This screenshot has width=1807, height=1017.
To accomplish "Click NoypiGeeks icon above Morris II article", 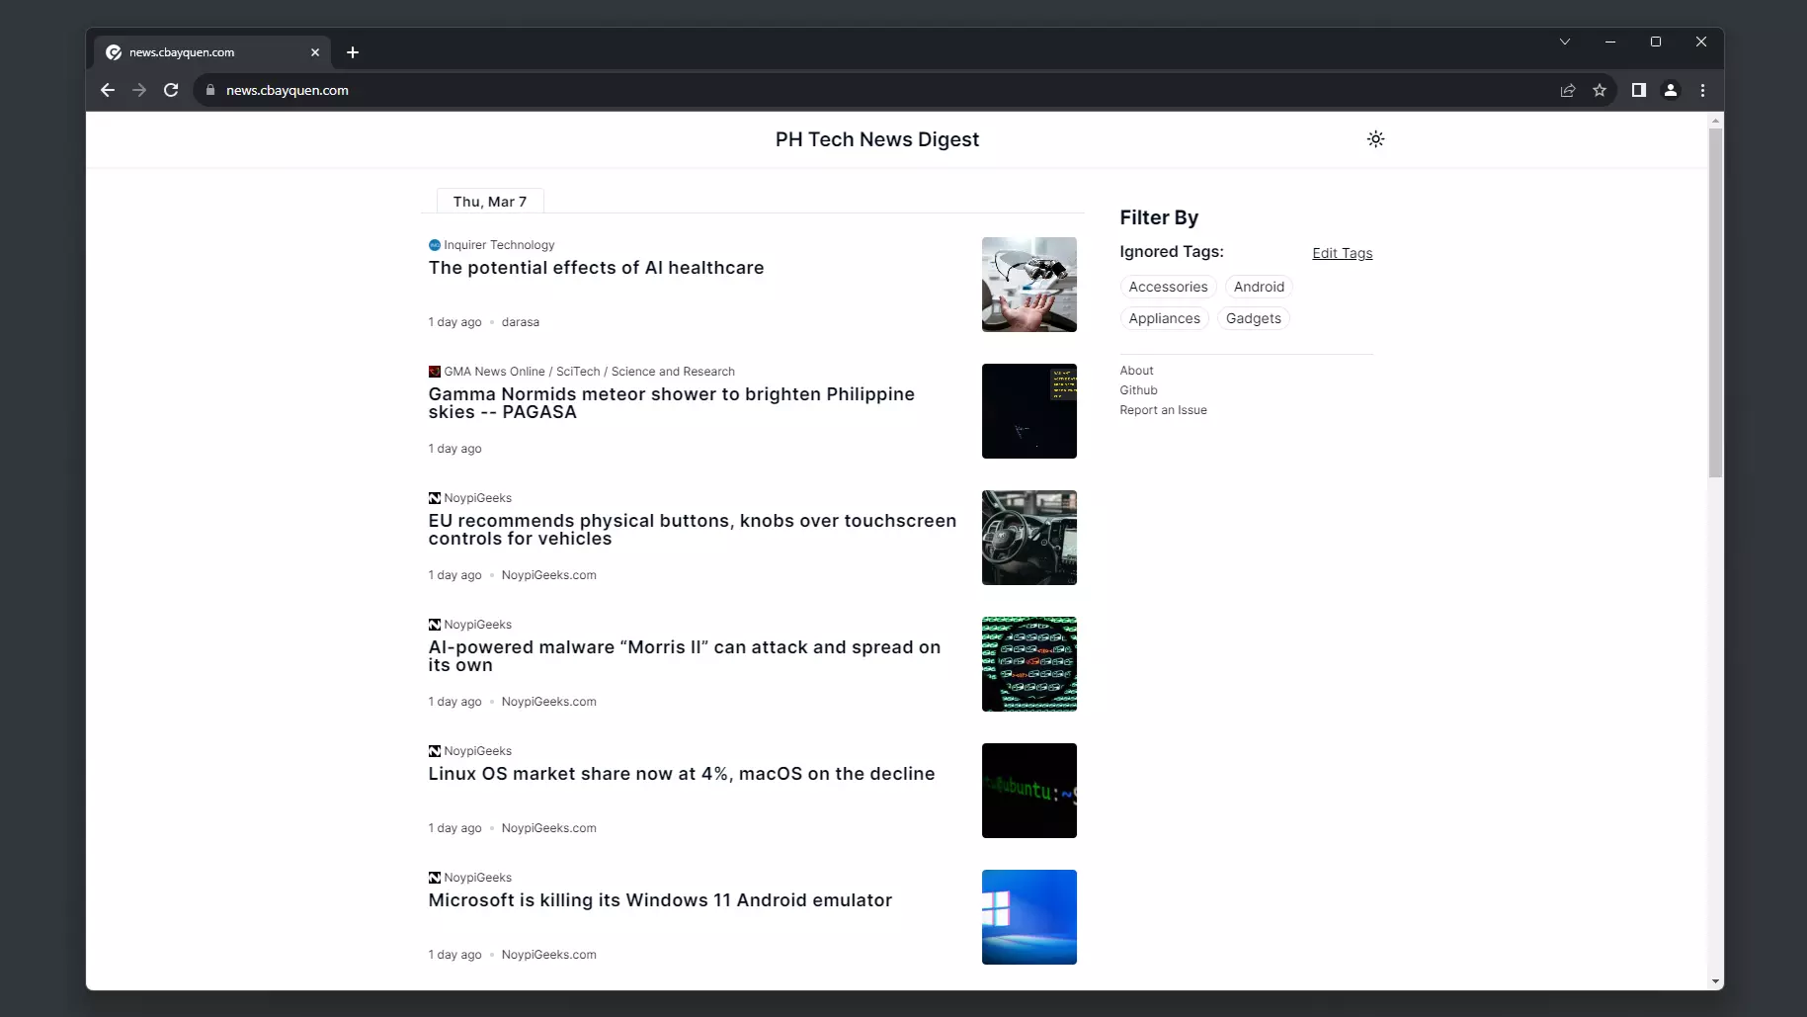I will tap(434, 625).
